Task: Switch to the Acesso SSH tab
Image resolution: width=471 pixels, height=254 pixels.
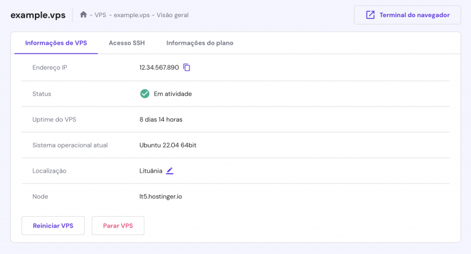Action: click(x=126, y=43)
